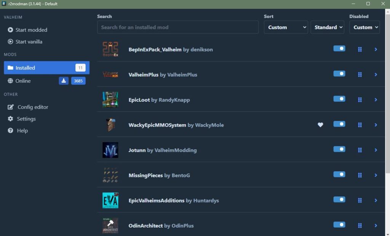Click the search for installed mod field

[177, 27]
